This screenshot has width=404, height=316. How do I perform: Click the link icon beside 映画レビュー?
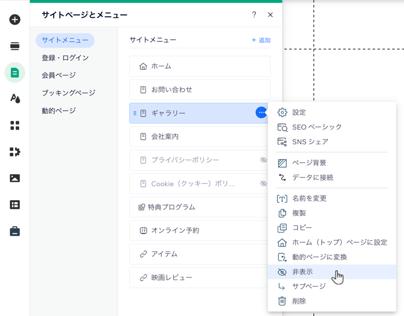pyautogui.click(x=143, y=278)
